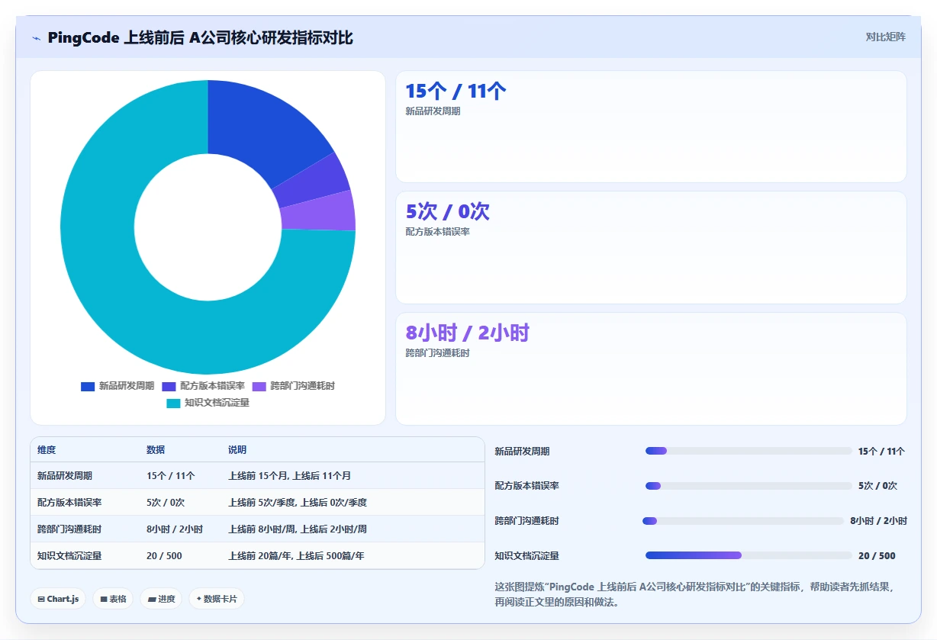Click the 说明 column header
Image resolution: width=937 pixels, height=640 pixels.
pyautogui.click(x=237, y=450)
